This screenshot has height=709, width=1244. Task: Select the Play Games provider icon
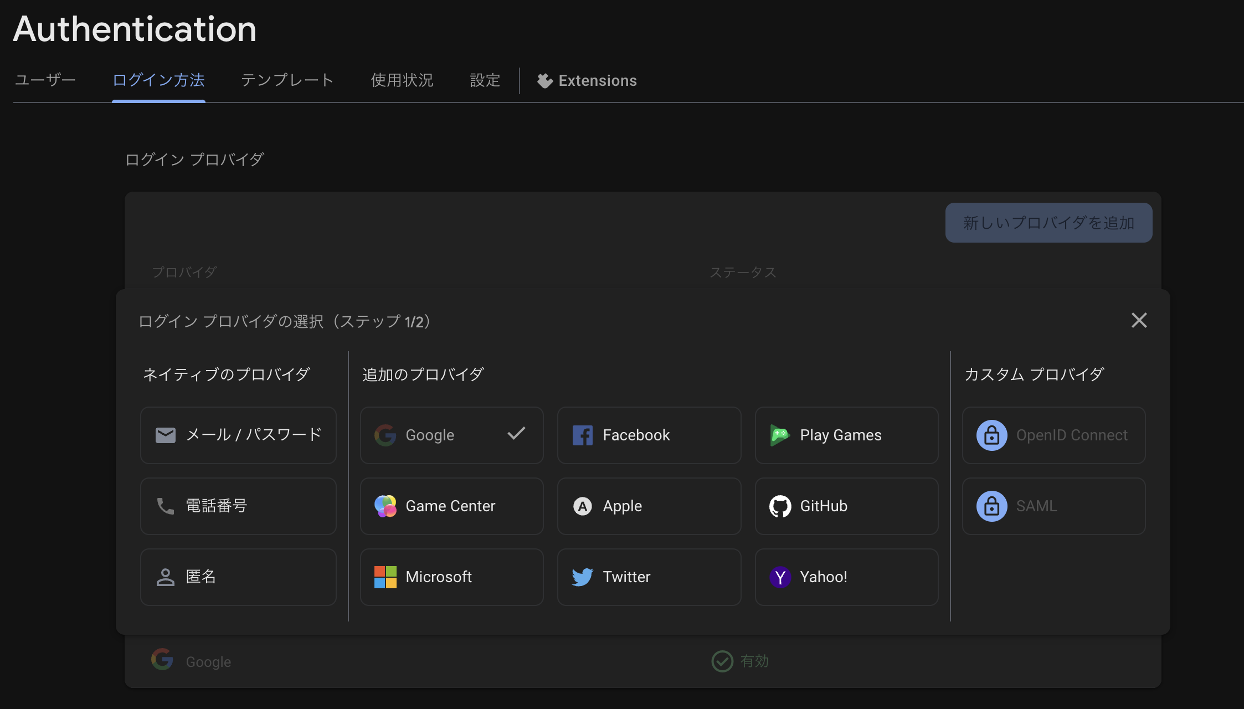[780, 435]
